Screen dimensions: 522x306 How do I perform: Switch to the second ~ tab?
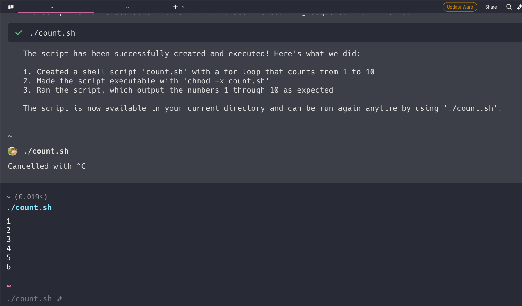click(x=128, y=7)
